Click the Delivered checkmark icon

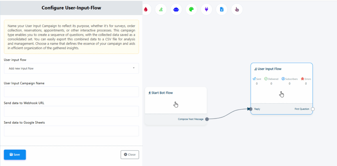pyautogui.click(x=266, y=79)
